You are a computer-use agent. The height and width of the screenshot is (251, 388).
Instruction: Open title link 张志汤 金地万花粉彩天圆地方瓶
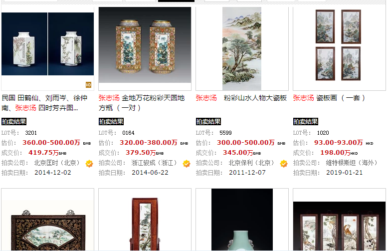[142, 103]
